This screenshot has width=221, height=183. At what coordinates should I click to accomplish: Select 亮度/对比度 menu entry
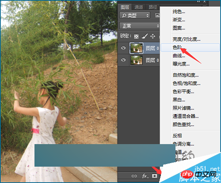pyautogui.click(x=187, y=39)
